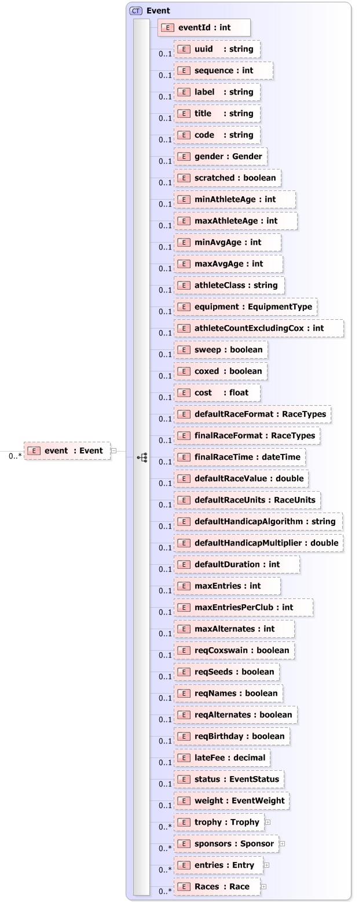The height and width of the screenshot is (902, 359).
Task: Click the E icon of cost
Action: 184,392
